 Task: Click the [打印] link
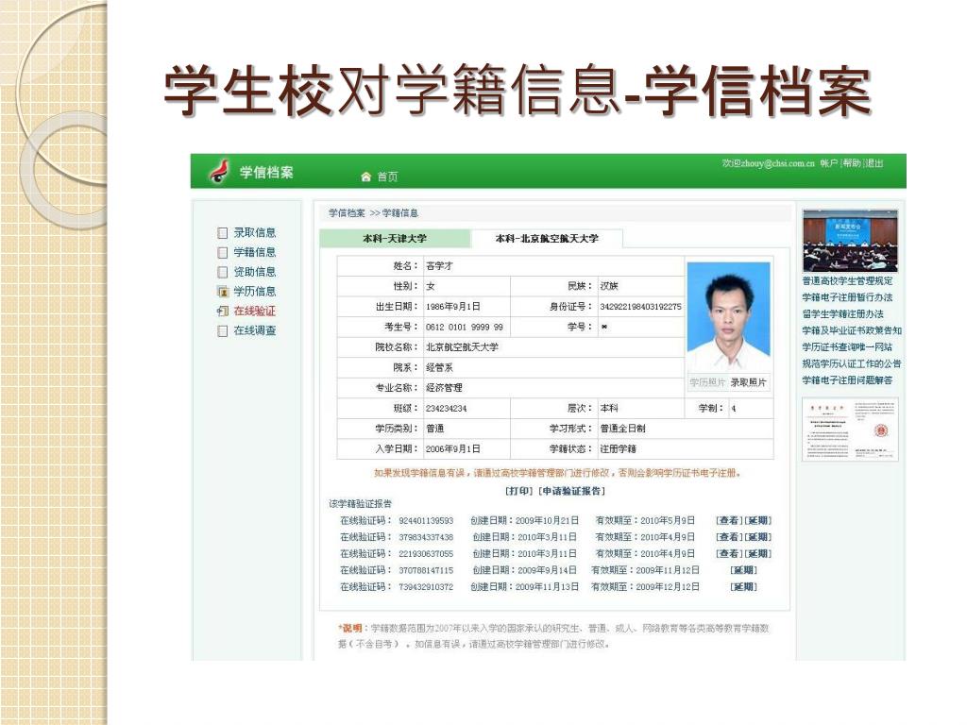518,491
